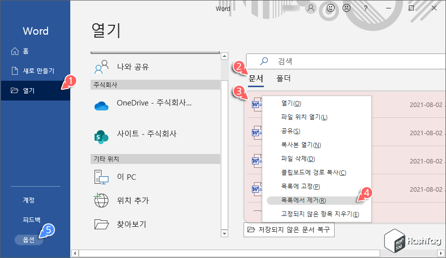
Task: Select 이 PC location
Action: [x=155, y=177]
